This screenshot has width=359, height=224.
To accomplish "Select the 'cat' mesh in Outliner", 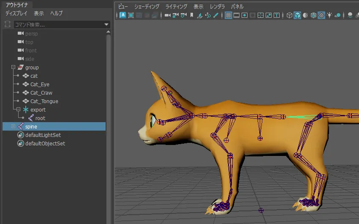I will 34,76.
